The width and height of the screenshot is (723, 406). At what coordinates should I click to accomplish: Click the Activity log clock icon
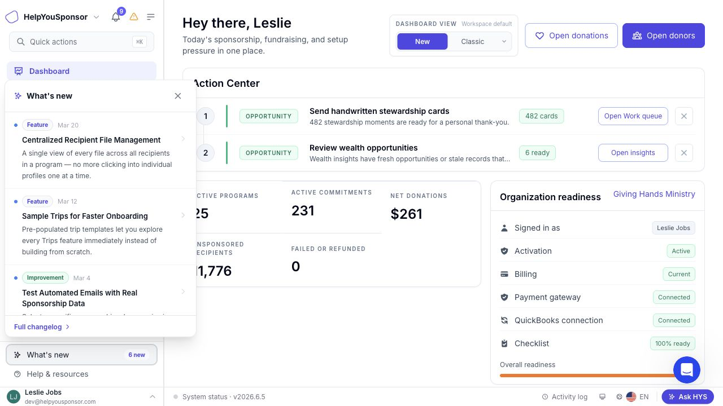pyautogui.click(x=545, y=397)
